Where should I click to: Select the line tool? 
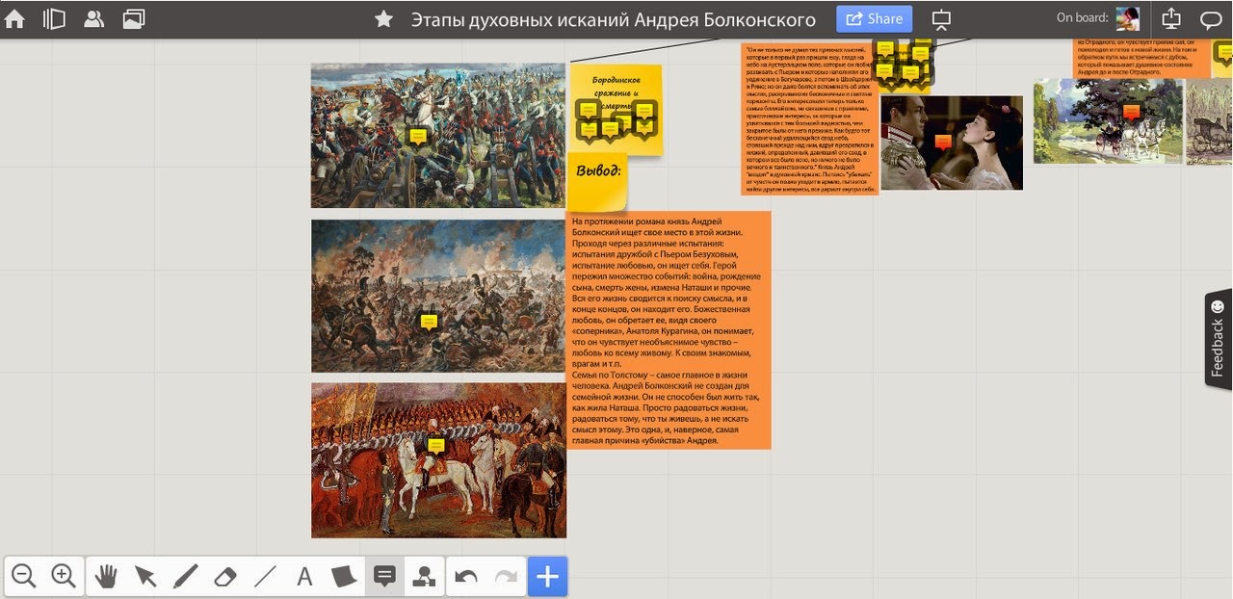coord(265,577)
